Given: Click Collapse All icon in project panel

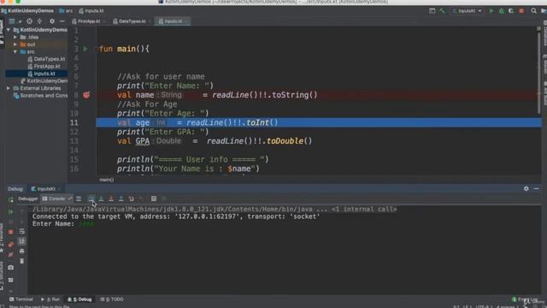Looking at the screenshot, I should [39, 21].
